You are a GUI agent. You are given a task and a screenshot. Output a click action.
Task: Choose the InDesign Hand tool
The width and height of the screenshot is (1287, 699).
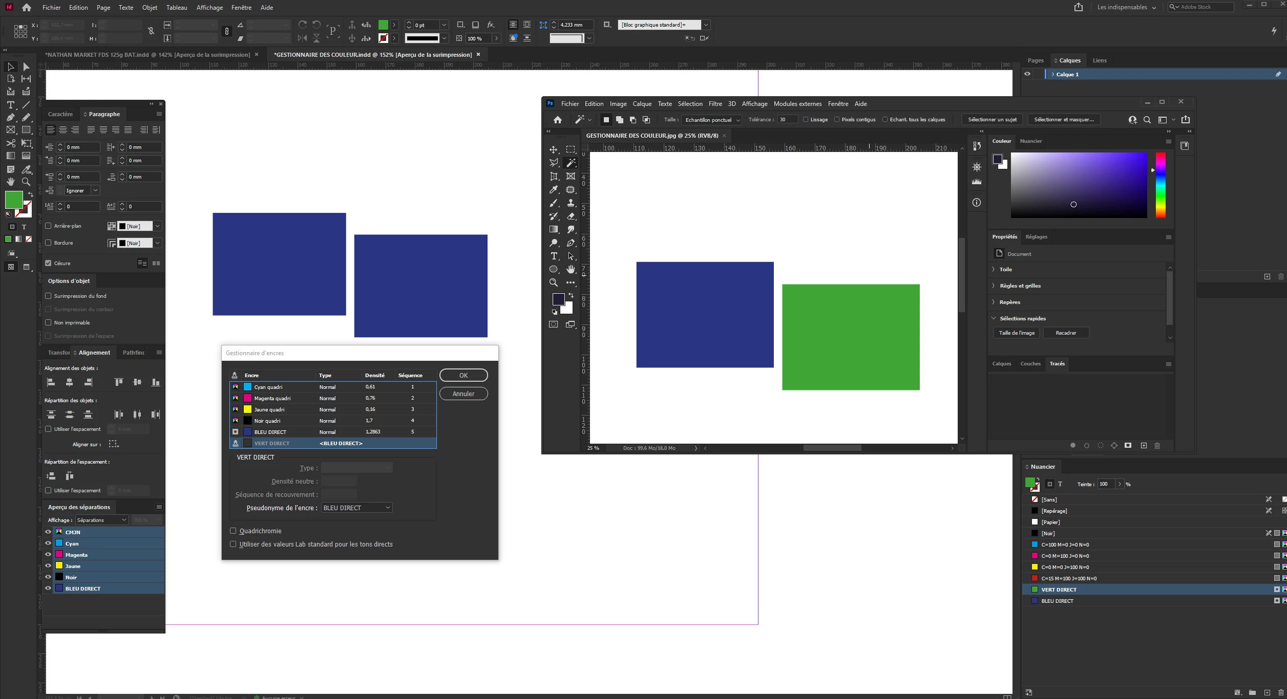[x=10, y=182]
